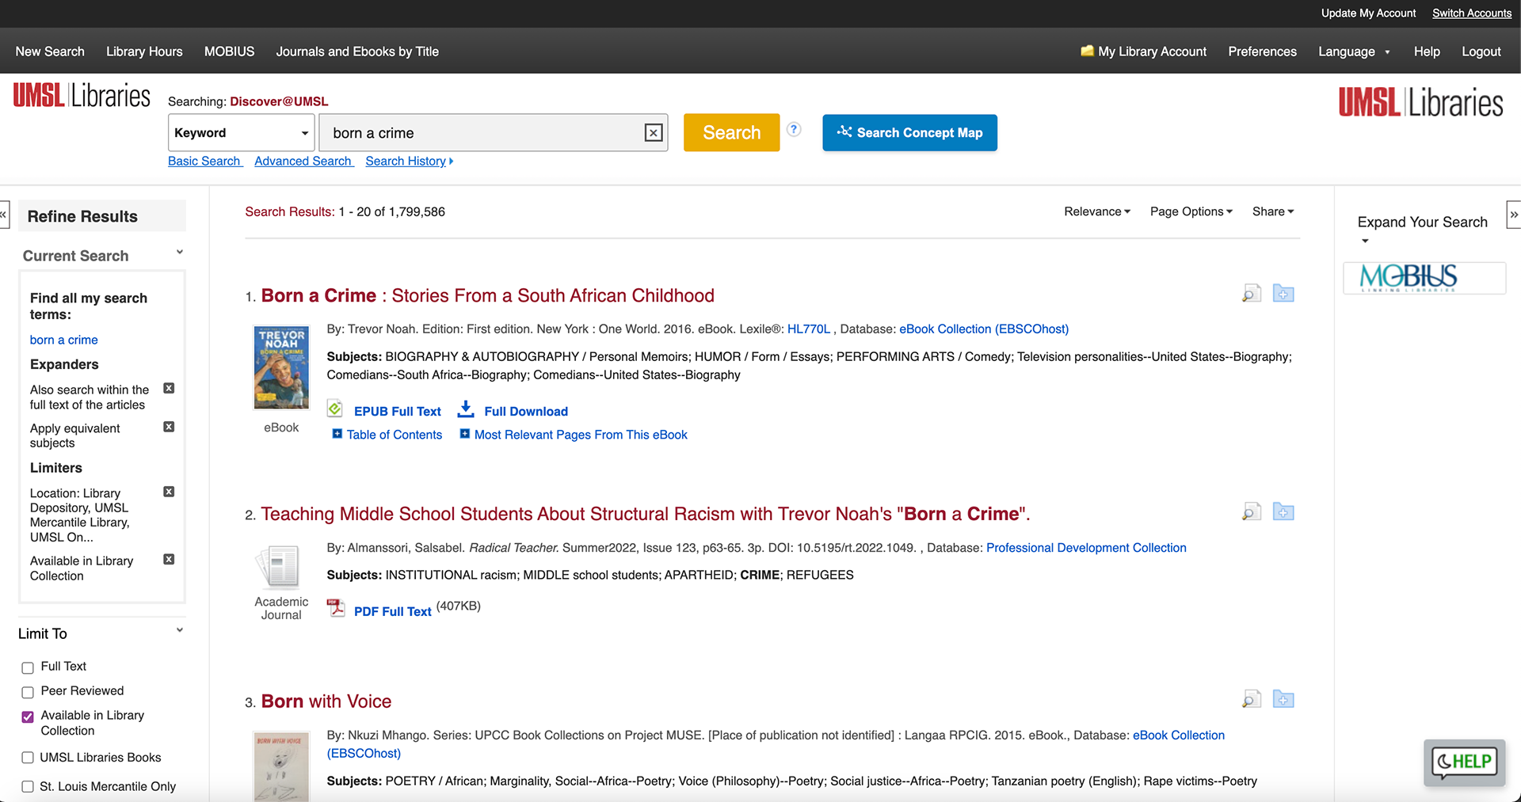Click the UMSL Libraries logo at top right

(1420, 103)
